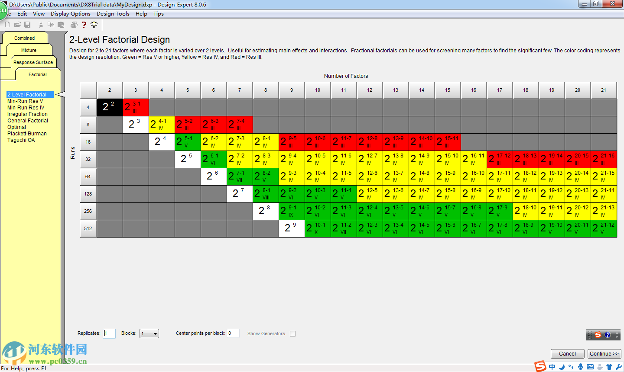Select Plackett-Burman design
Image resolution: width=624 pixels, height=372 pixels.
click(27, 134)
